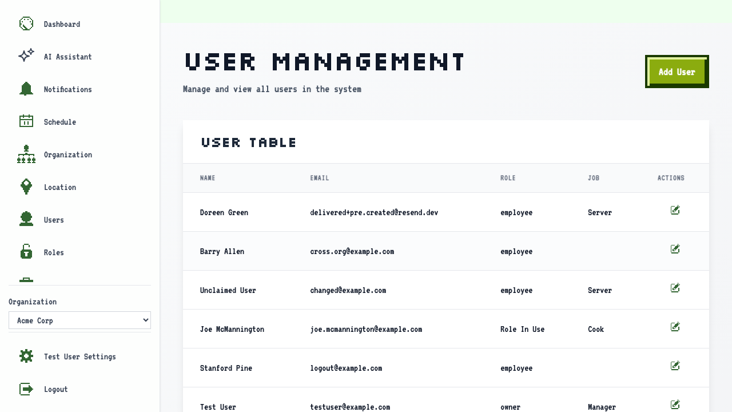
Task: Edit the Stanford Pine row
Action: pyautogui.click(x=675, y=366)
